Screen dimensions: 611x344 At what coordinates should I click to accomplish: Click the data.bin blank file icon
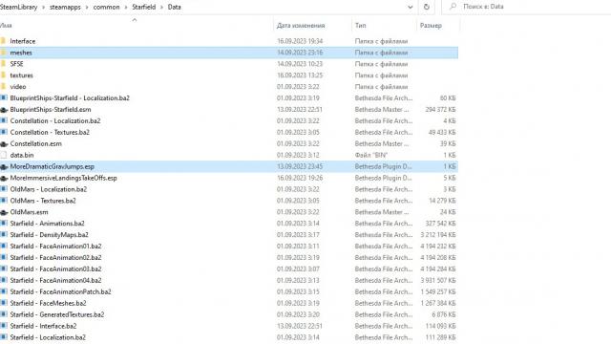click(x=4, y=155)
